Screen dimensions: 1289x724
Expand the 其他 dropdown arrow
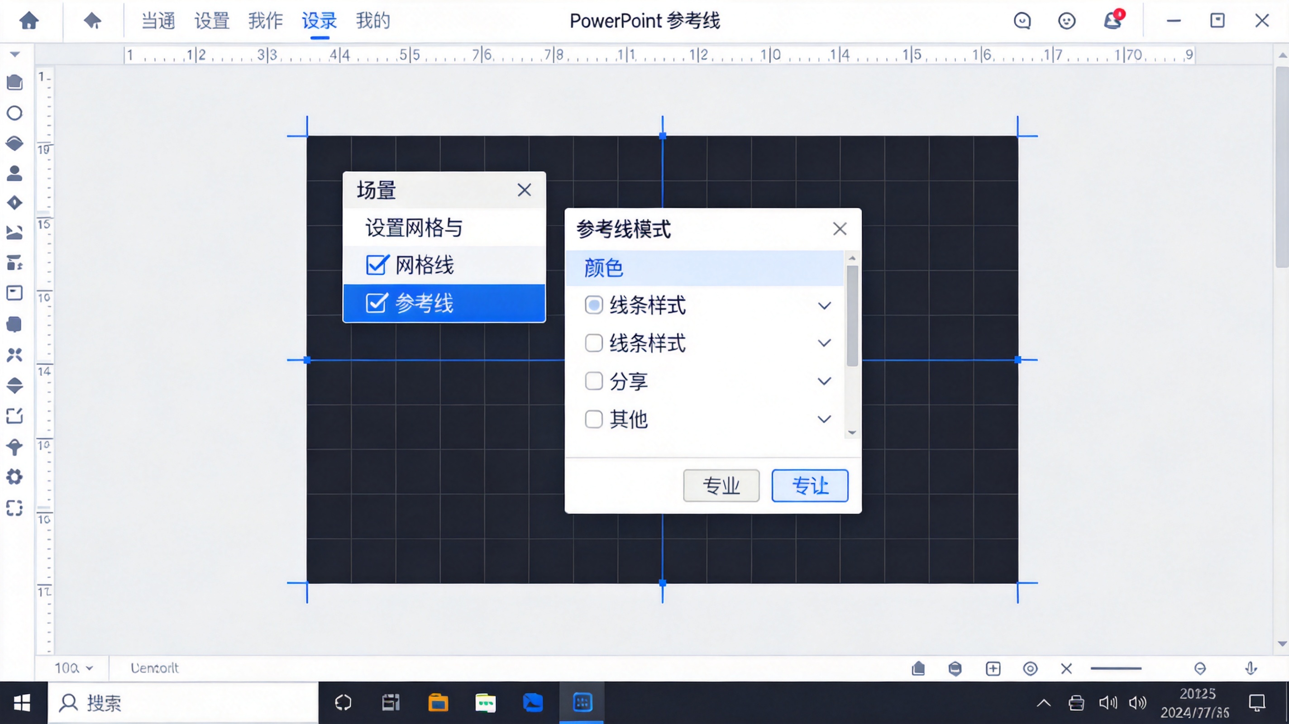point(824,419)
